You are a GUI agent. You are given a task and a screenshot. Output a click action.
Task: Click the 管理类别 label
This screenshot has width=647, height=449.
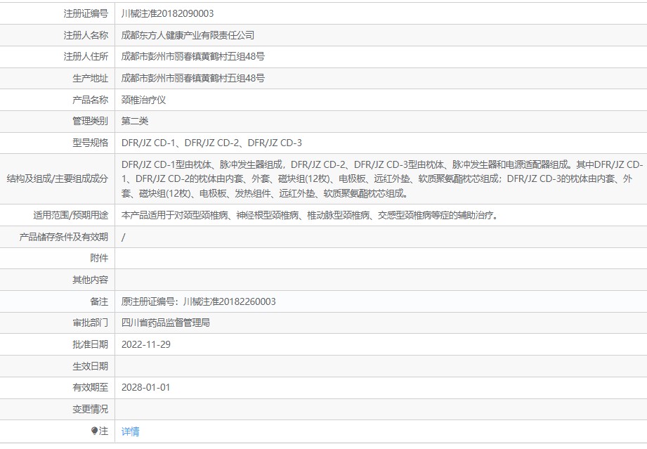click(x=91, y=121)
